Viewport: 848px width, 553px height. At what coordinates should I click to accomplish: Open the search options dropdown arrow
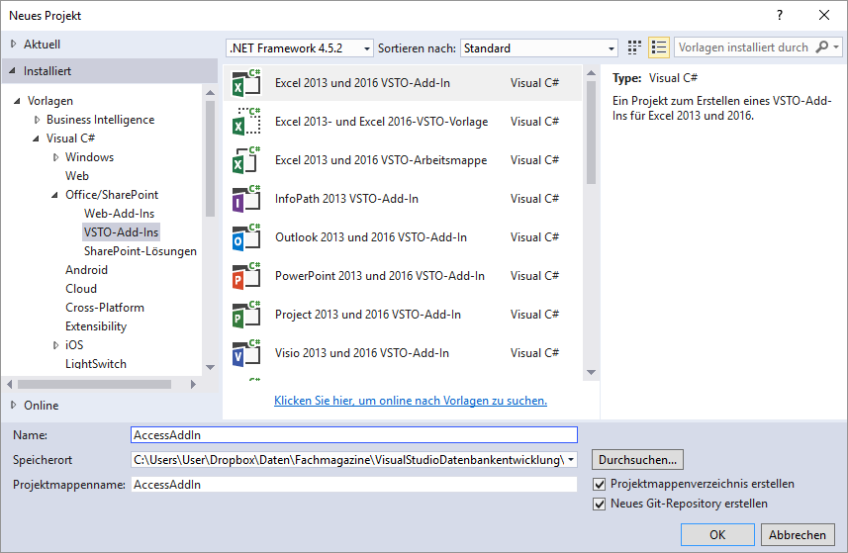click(x=836, y=47)
